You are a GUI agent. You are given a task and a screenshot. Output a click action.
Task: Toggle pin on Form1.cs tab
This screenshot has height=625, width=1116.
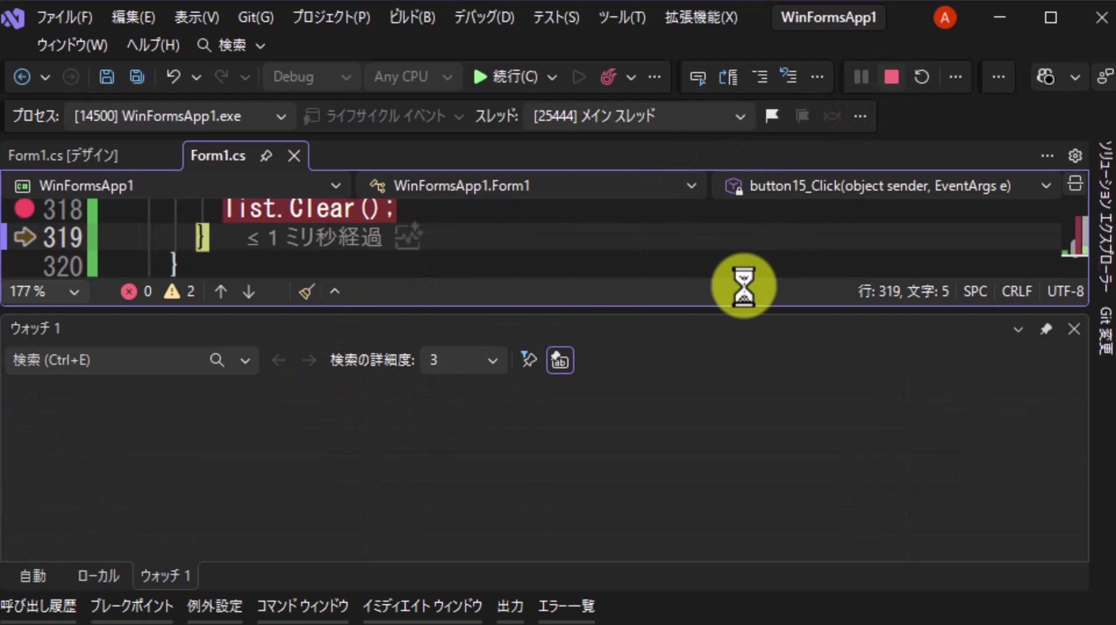[x=266, y=156]
